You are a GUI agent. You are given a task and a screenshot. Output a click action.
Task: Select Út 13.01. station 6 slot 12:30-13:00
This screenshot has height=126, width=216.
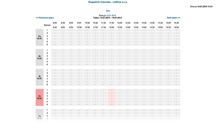(x=128, y=65)
